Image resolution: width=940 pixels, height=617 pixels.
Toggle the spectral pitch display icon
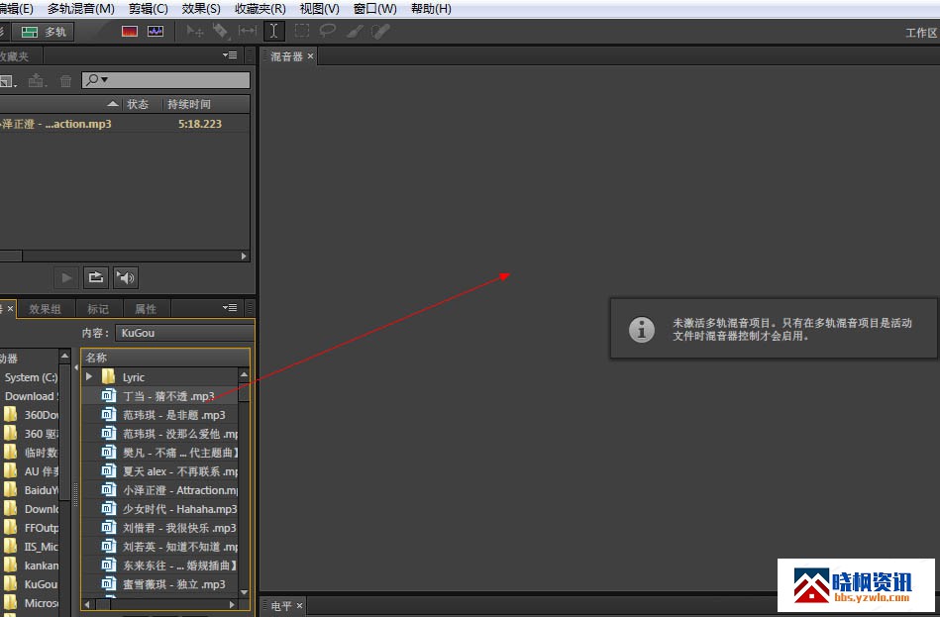click(156, 31)
